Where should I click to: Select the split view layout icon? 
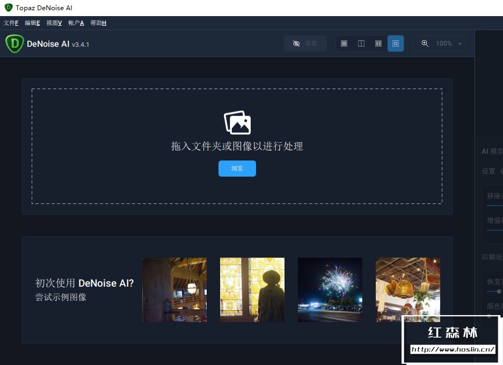(361, 43)
